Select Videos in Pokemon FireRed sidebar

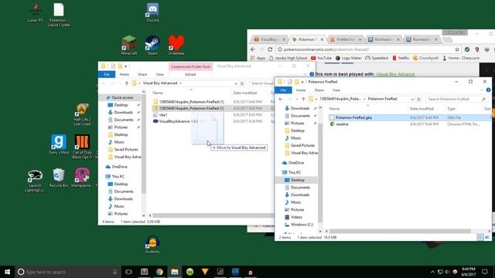(296, 217)
